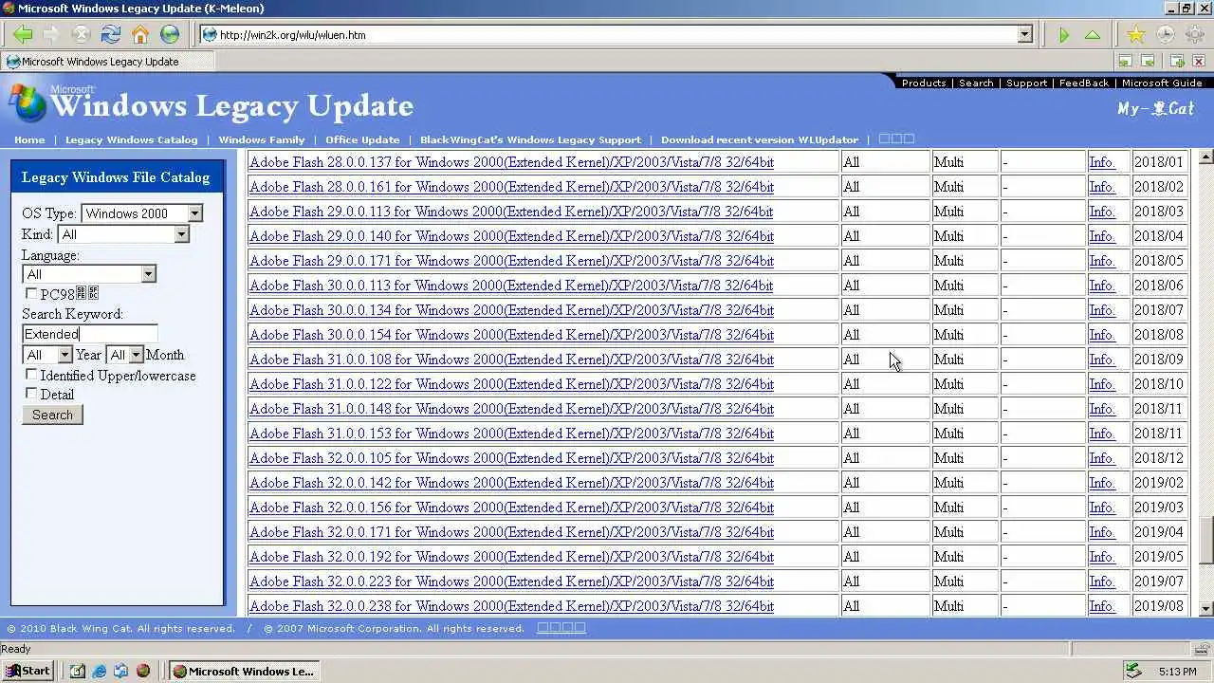
Task: Open the Info link for the 2019/02 row
Action: [1101, 483]
